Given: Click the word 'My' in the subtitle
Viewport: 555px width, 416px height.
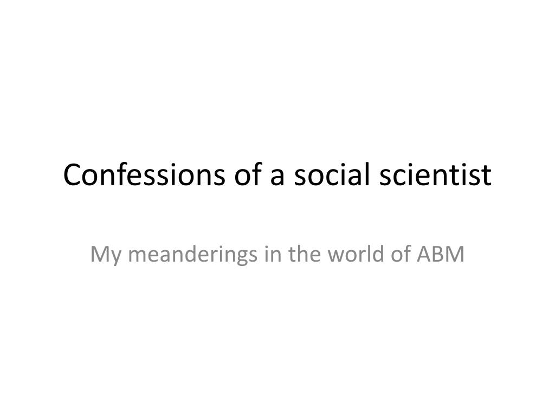Looking at the screenshot, I should tap(106, 255).
